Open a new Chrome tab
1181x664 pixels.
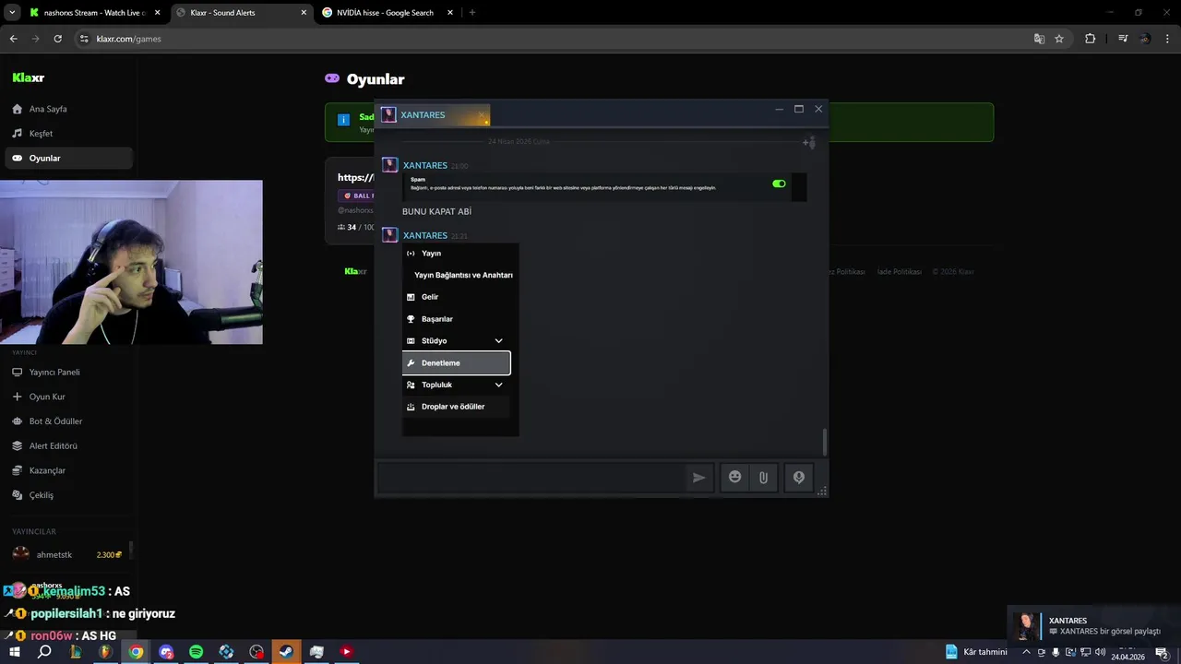[472, 13]
